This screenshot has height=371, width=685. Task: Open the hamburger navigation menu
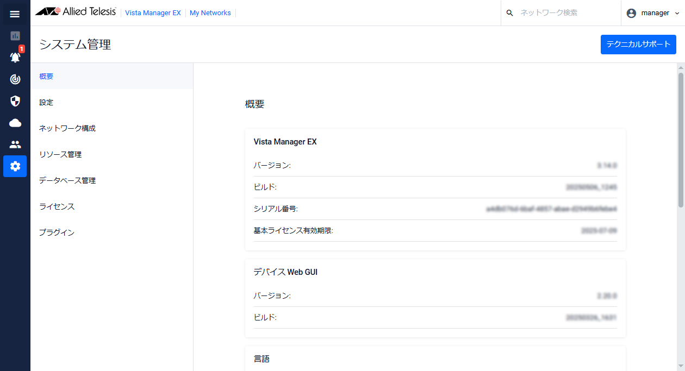pyautogui.click(x=15, y=14)
